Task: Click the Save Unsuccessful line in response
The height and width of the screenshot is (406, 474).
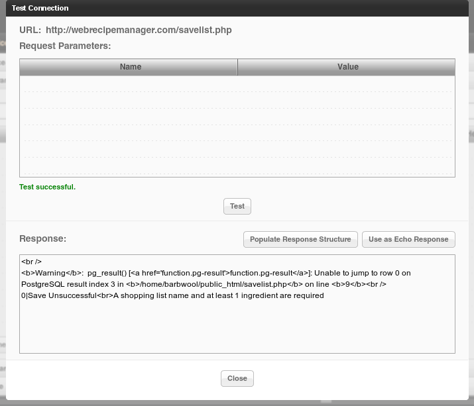Action: coord(172,295)
